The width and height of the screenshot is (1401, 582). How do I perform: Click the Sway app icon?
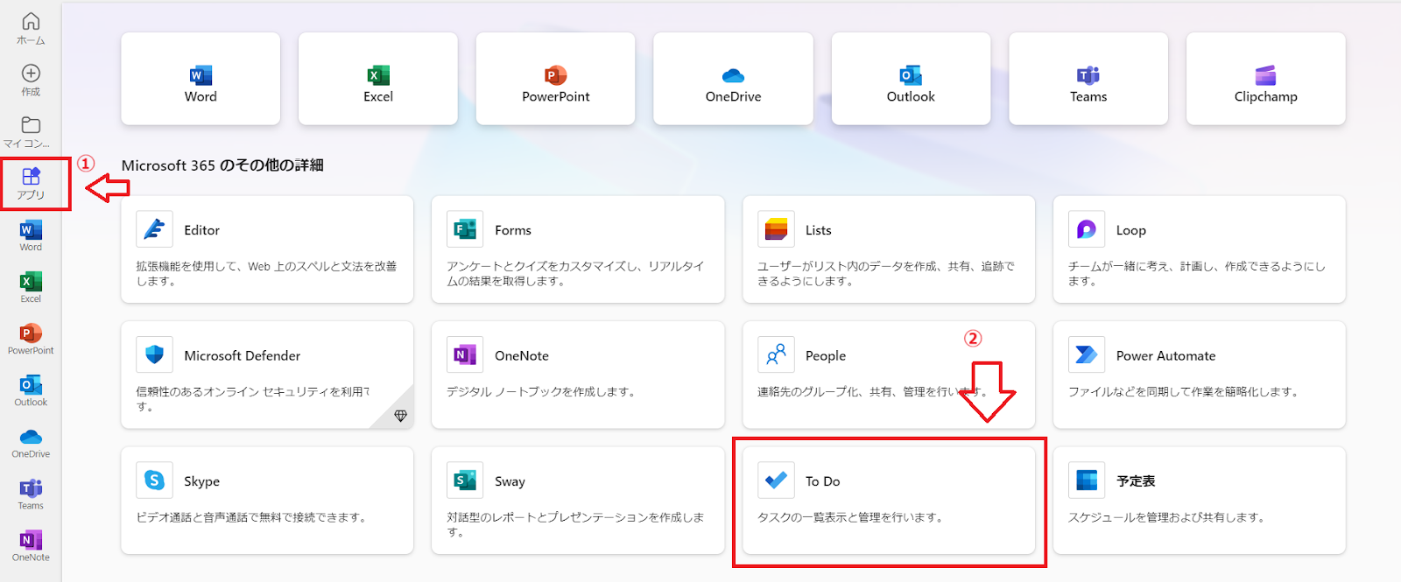(x=465, y=480)
